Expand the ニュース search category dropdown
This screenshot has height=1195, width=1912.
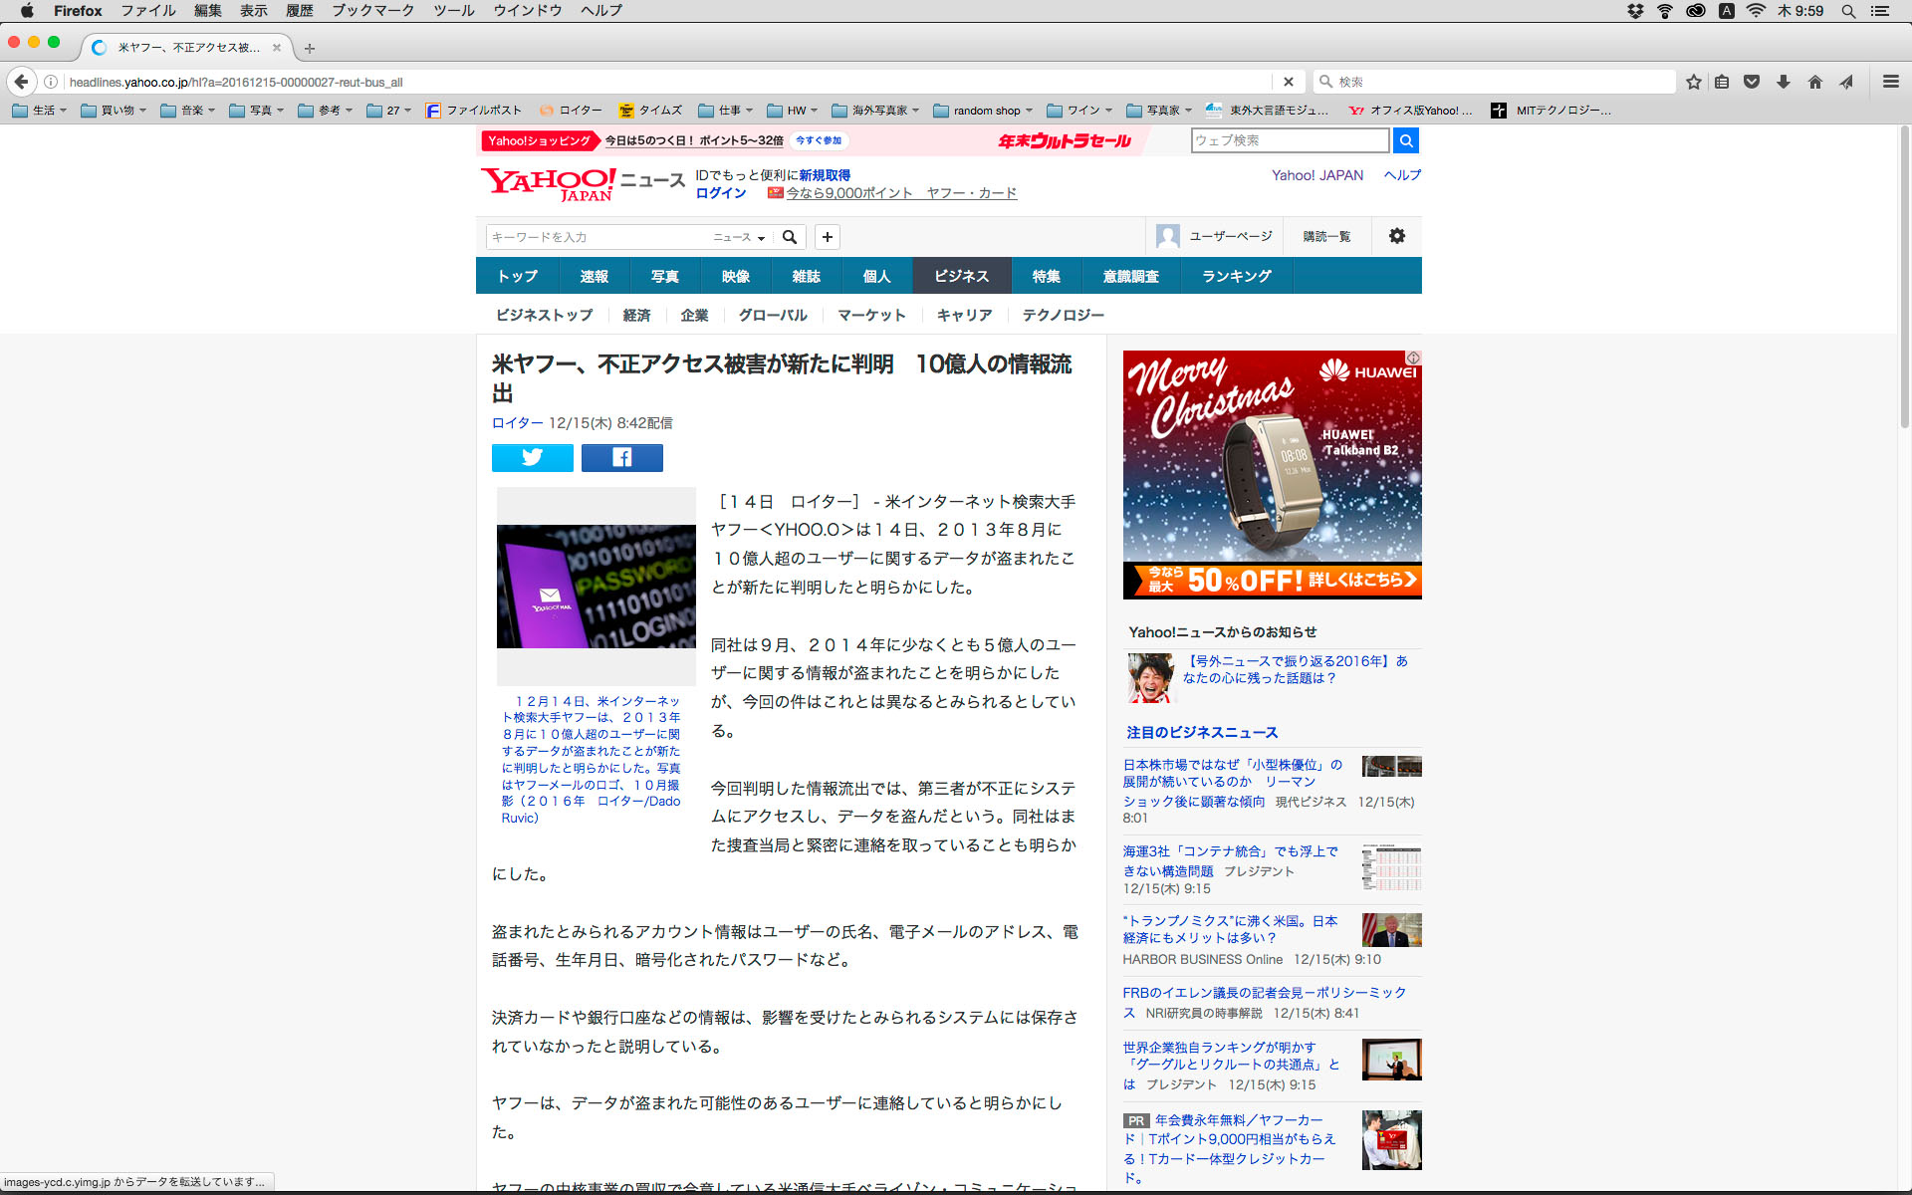(738, 237)
